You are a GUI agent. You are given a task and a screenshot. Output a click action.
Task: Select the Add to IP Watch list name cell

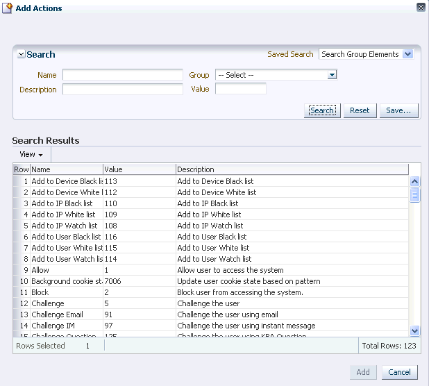[67, 226]
